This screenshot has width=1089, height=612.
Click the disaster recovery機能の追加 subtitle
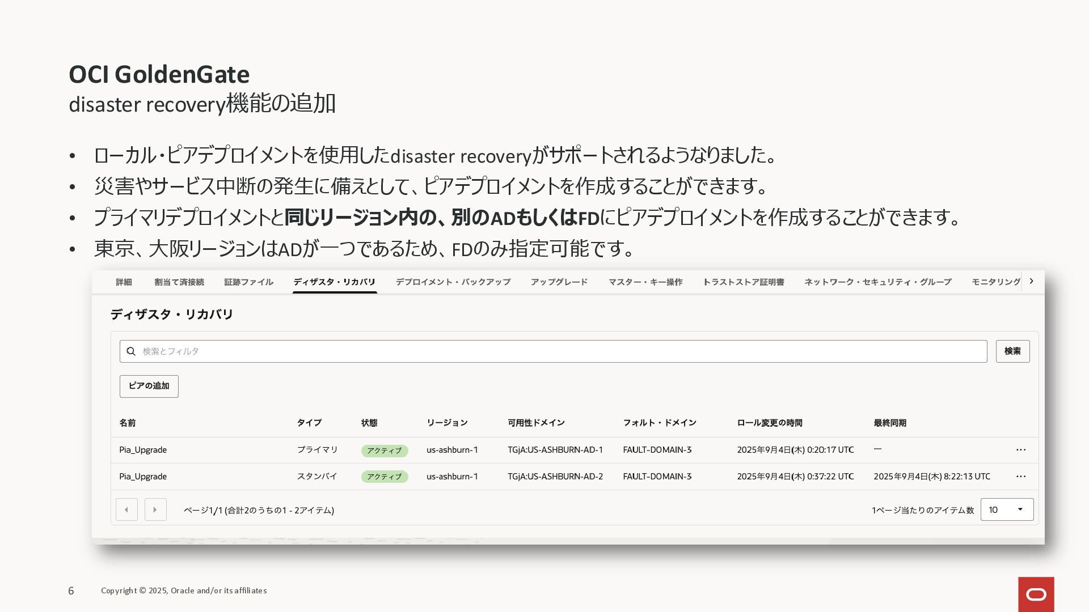(x=202, y=104)
